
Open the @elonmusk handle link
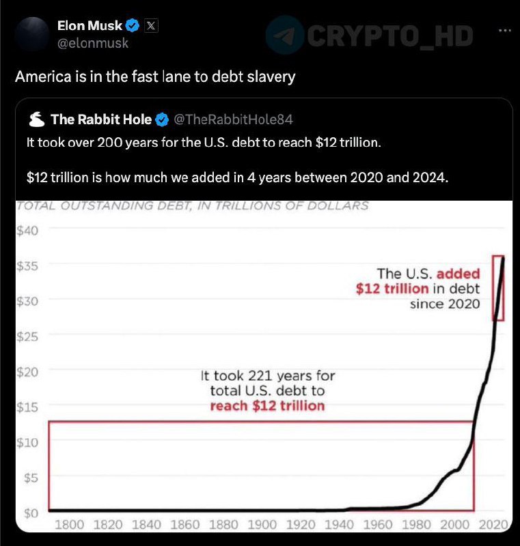93,43
